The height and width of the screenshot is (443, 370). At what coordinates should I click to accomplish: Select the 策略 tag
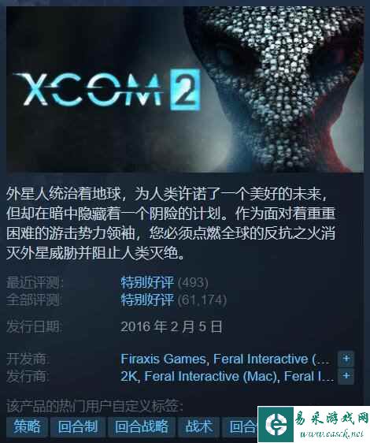tap(27, 426)
